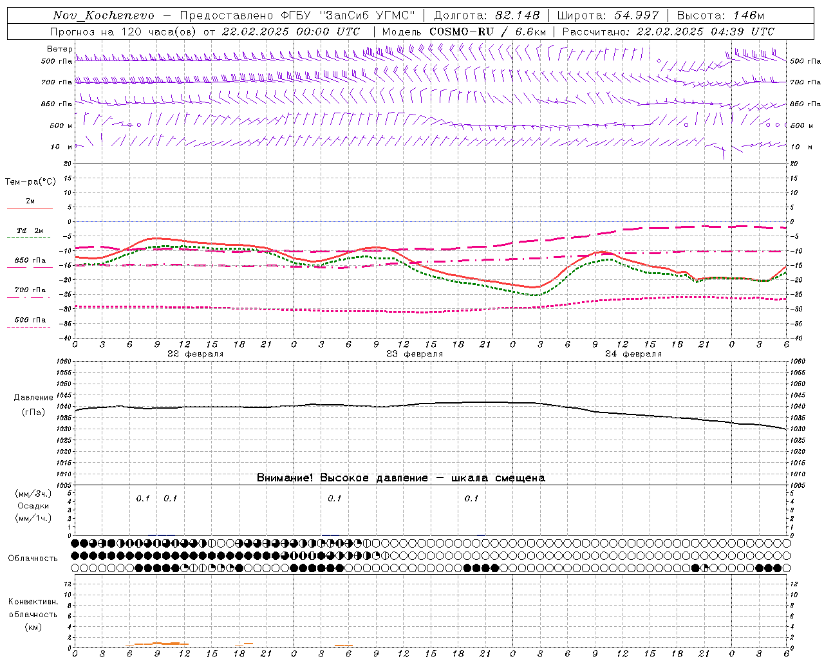Click the Давление pressure panel label
The image size is (824, 659).
point(33,398)
